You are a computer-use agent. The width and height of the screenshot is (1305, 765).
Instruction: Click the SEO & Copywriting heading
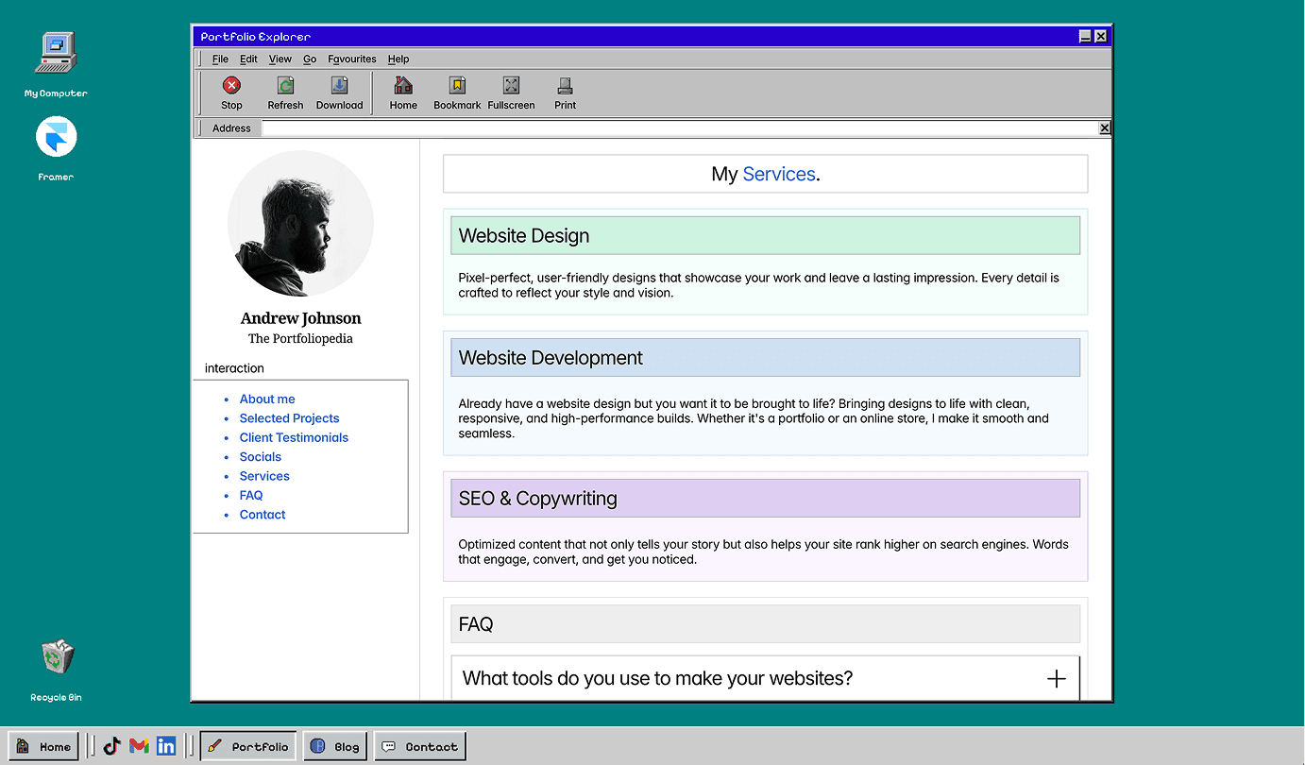[x=537, y=499]
